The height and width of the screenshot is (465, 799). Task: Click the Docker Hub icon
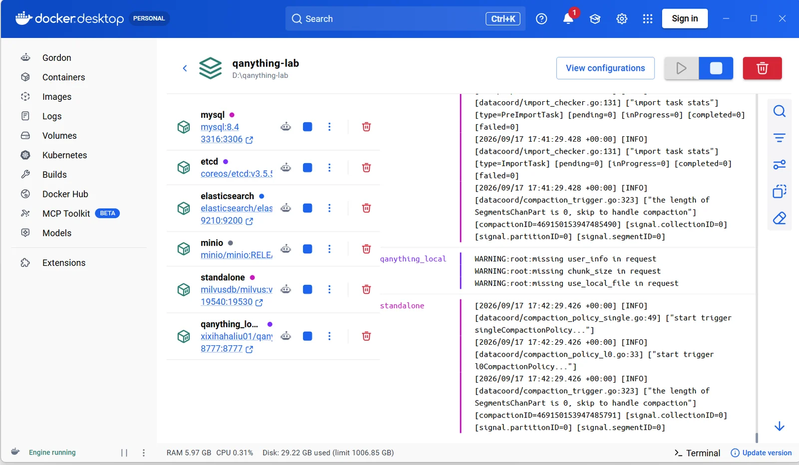click(25, 194)
